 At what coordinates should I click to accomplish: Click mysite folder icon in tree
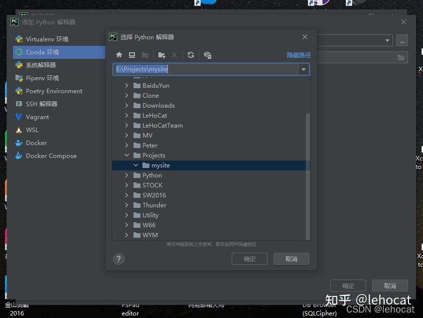146,165
